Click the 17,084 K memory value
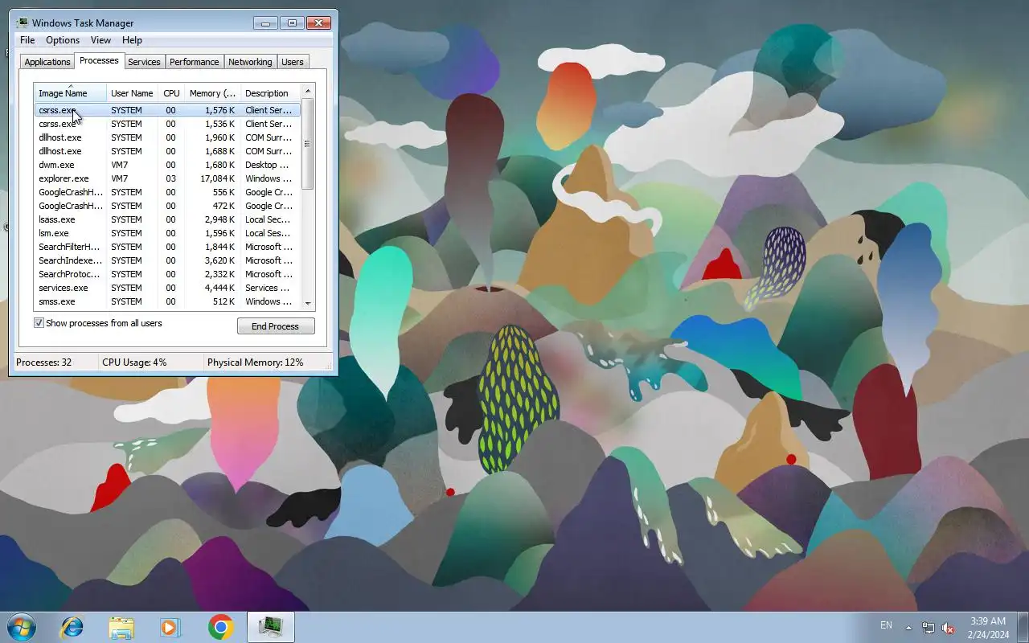The image size is (1029, 643). click(x=218, y=178)
